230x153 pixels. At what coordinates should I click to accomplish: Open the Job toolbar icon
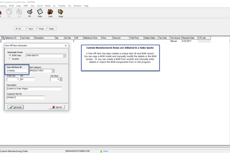pos(19,13)
